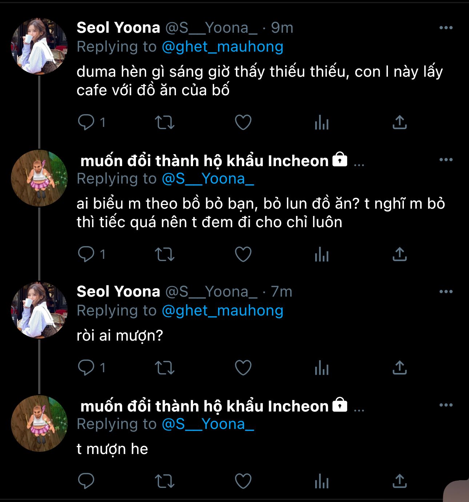Like the 't mượn he' tweet
The image size is (469, 502).
pyautogui.click(x=243, y=481)
